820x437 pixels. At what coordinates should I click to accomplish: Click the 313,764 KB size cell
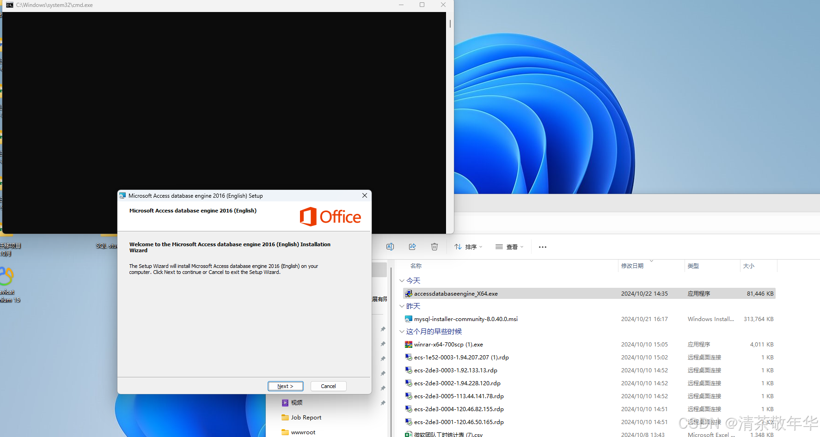pos(759,319)
